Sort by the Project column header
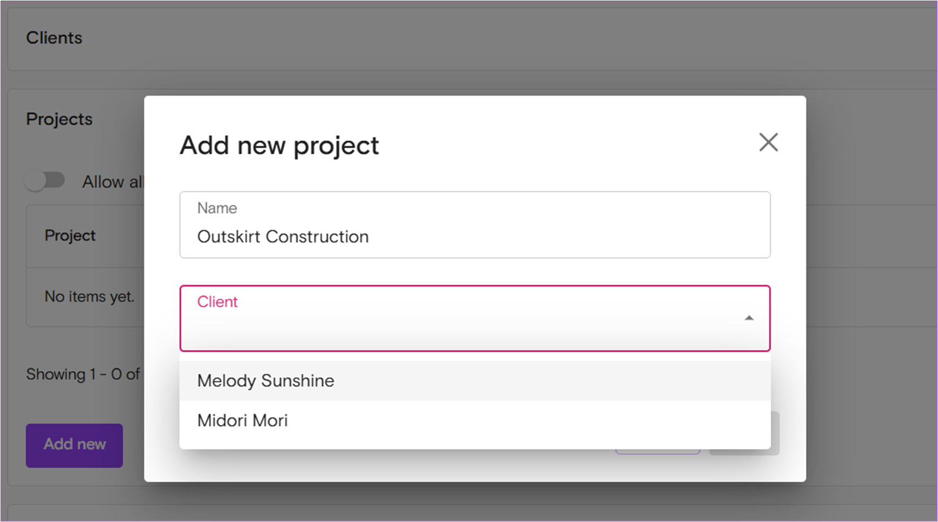This screenshot has height=522, width=938. [70, 235]
